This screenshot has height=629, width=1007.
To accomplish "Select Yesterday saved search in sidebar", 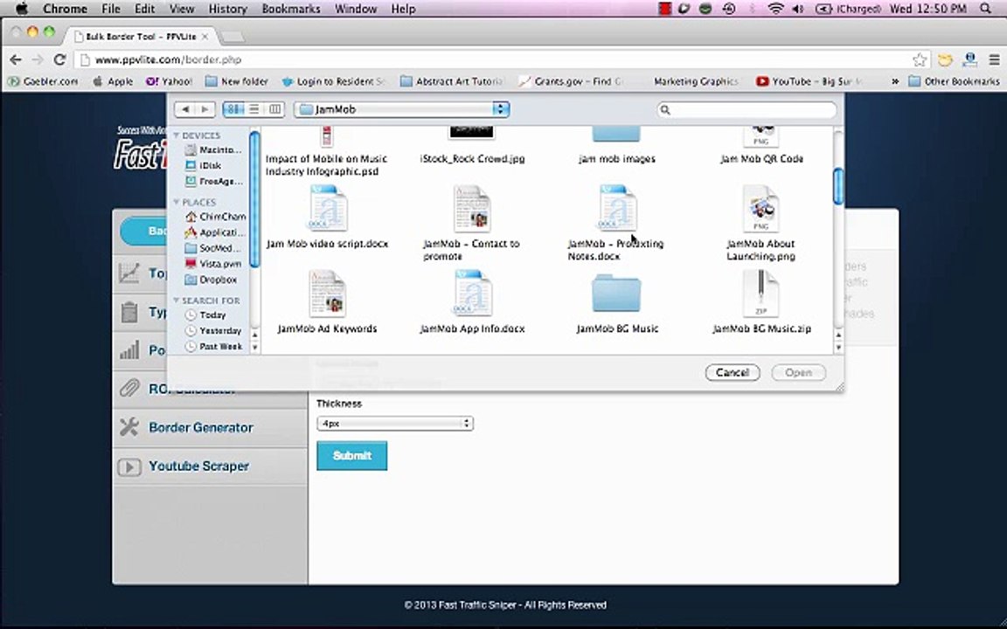I will (x=213, y=330).
